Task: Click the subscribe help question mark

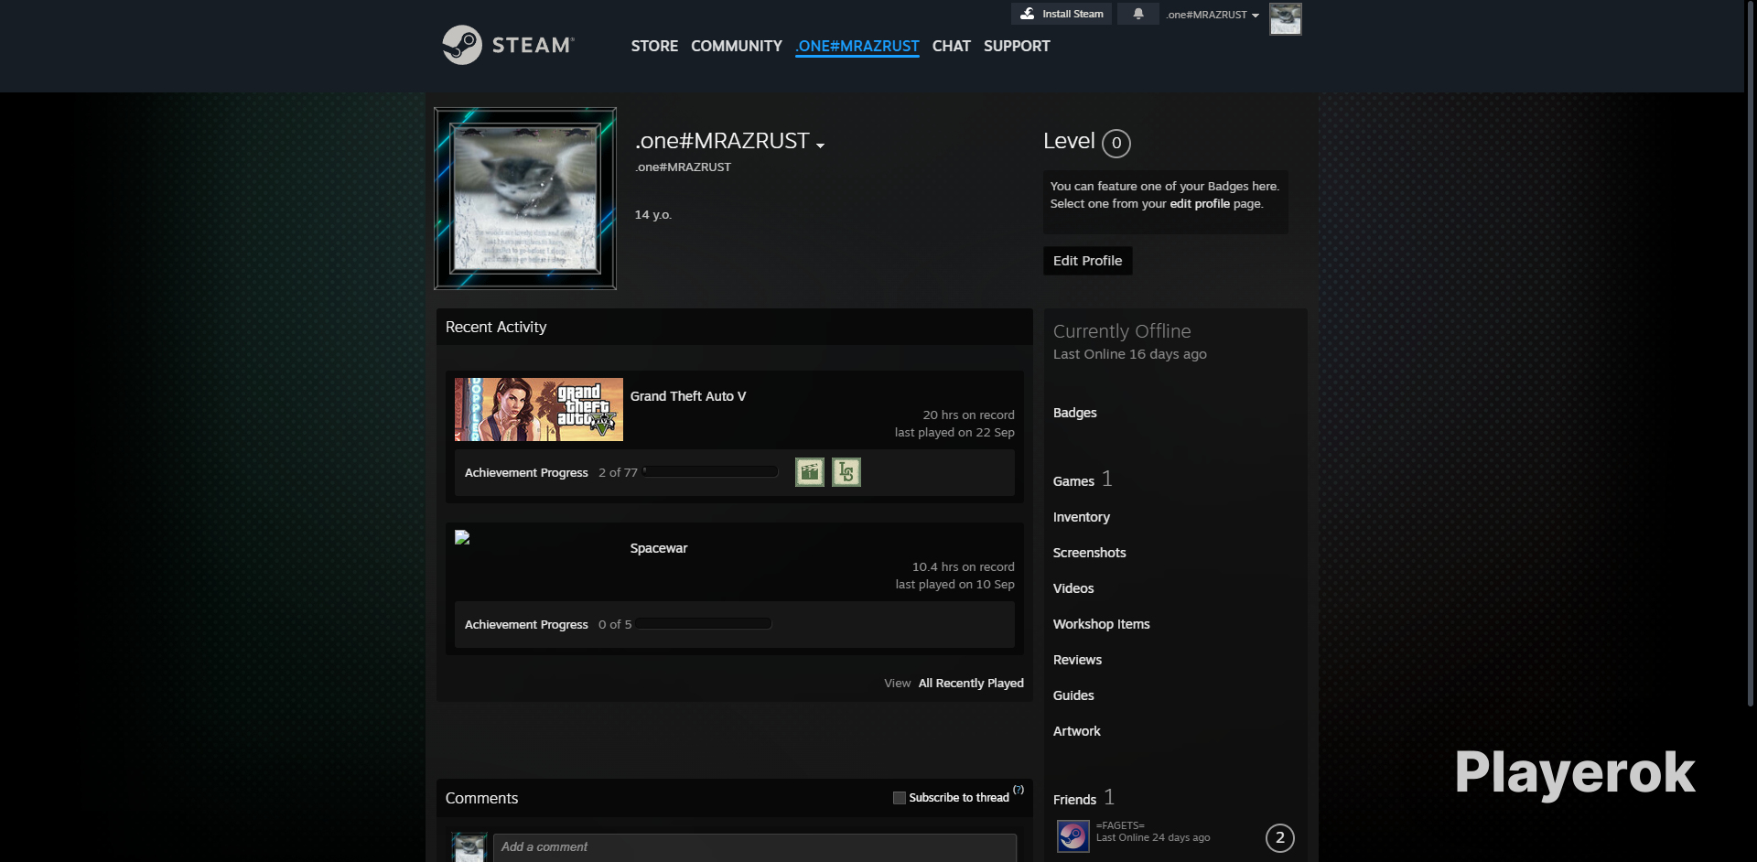Action: (1019, 790)
